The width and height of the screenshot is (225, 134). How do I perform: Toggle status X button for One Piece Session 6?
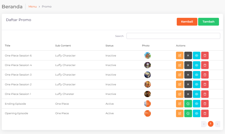point(188,55)
